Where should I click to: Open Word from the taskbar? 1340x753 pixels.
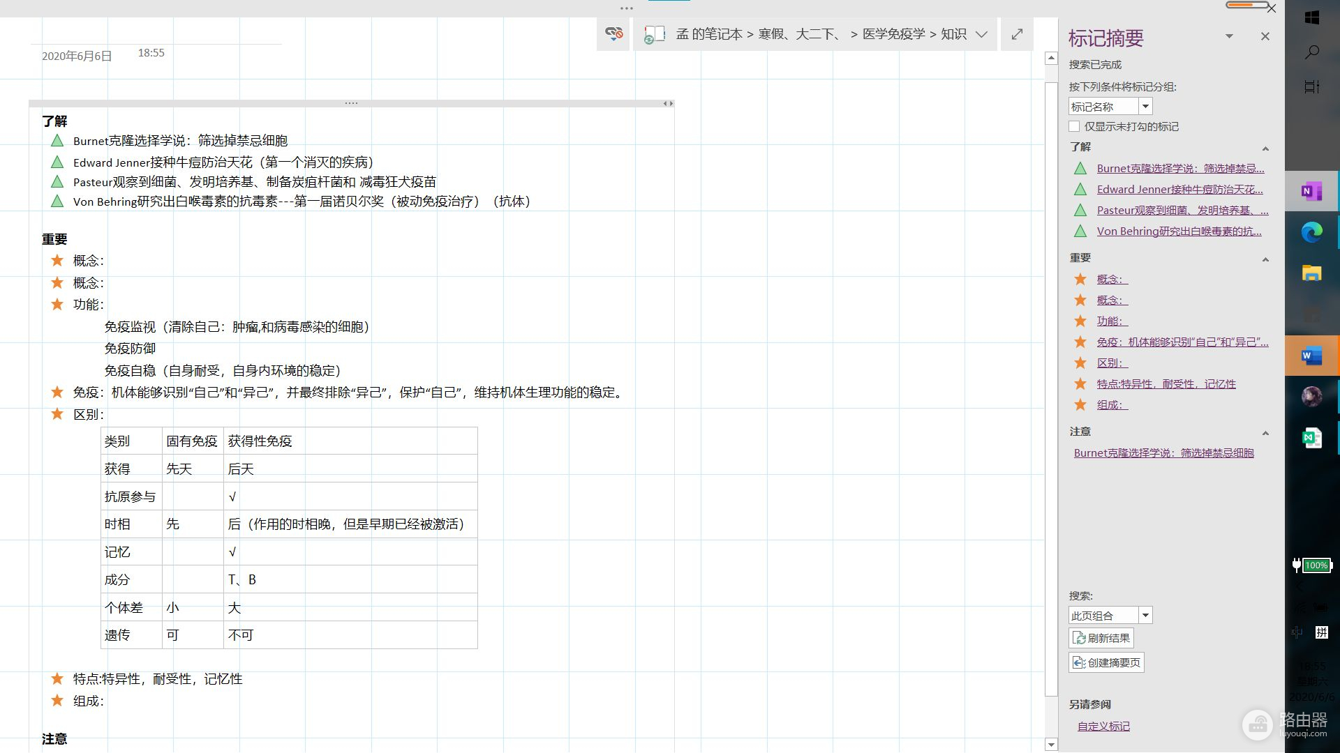1311,356
